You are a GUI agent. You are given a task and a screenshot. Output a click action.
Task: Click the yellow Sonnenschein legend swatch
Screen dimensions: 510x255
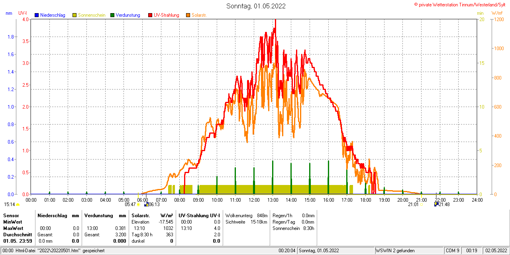pyautogui.click(x=75, y=15)
